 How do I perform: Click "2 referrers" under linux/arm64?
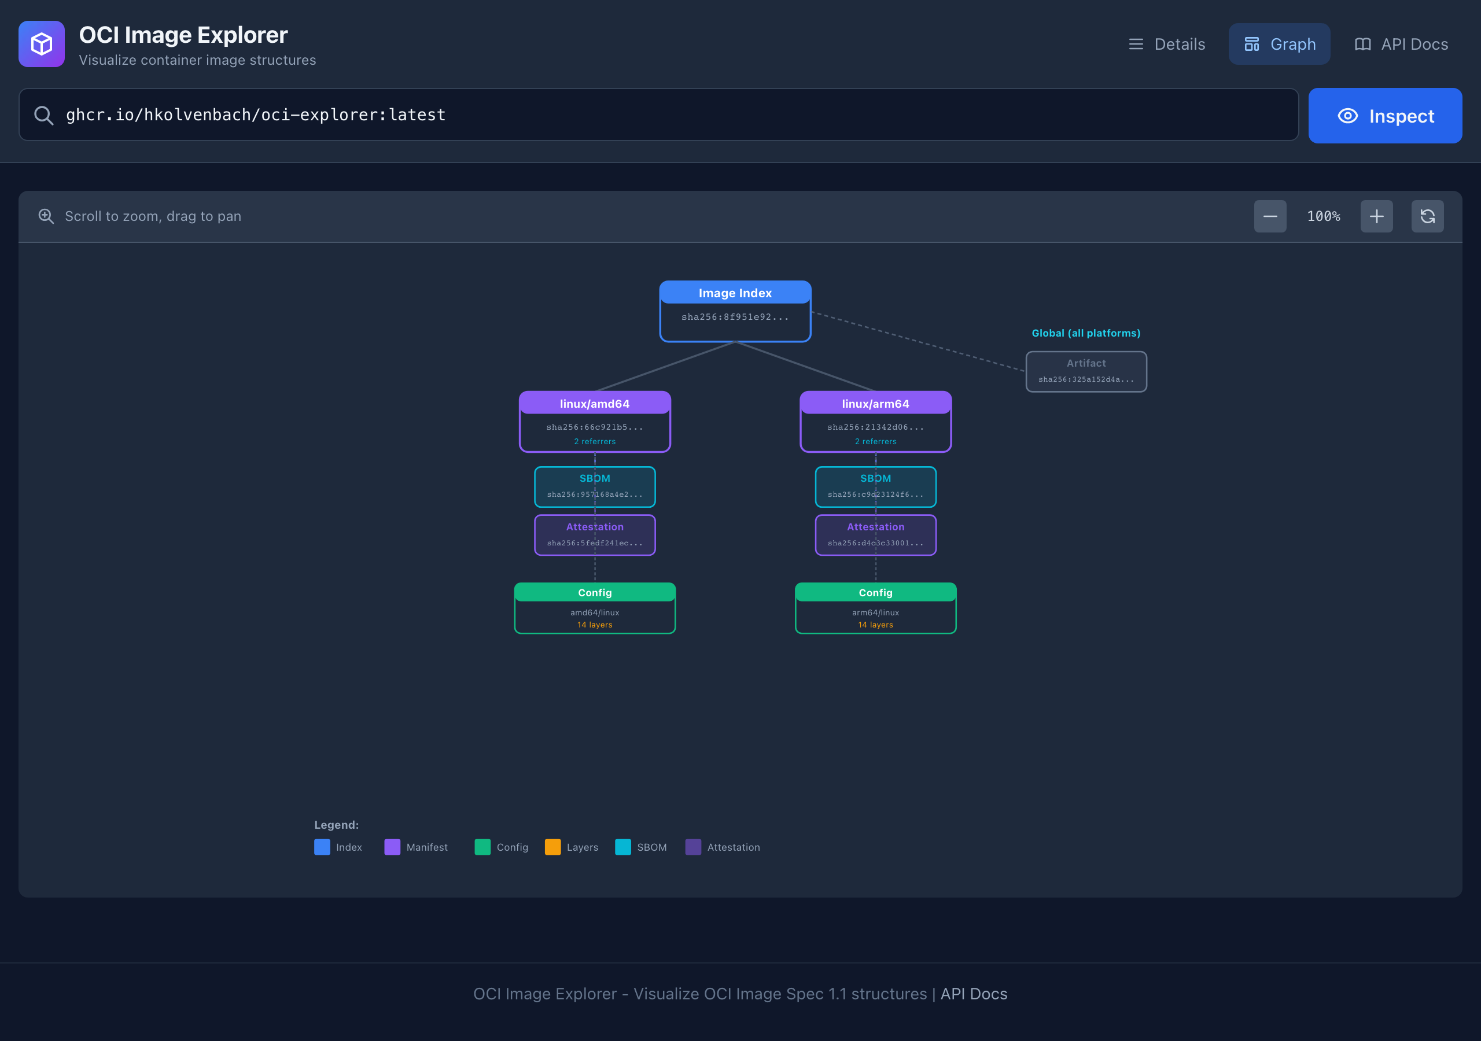point(875,441)
